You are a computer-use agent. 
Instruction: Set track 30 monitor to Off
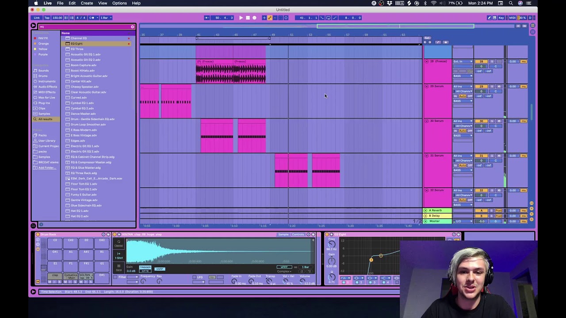[470, 131]
